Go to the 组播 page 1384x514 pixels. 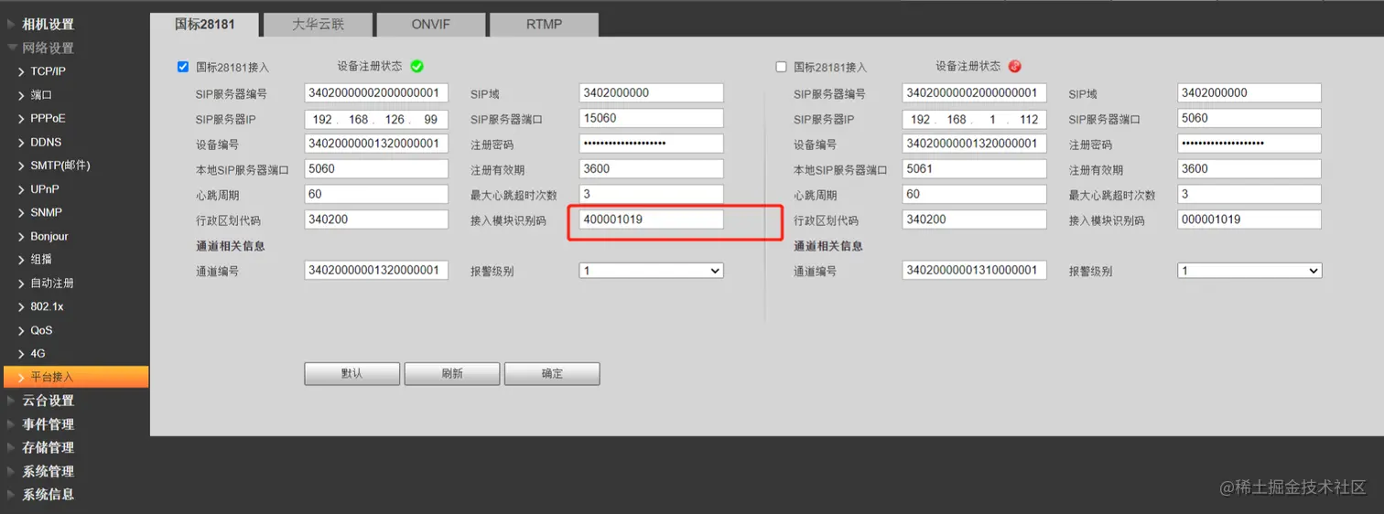click(x=41, y=260)
